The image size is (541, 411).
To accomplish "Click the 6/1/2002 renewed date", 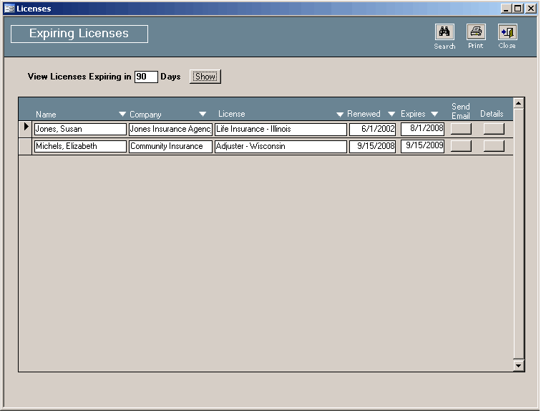I will pos(372,129).
